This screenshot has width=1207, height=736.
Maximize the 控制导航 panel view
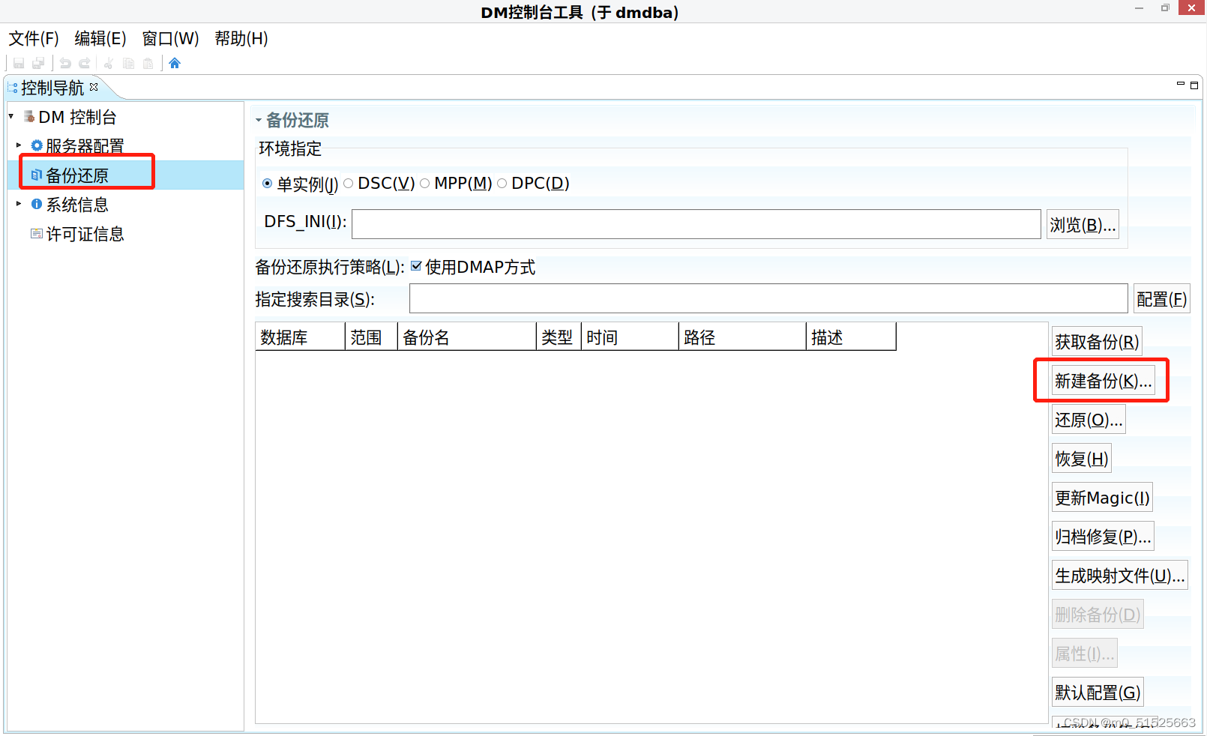pyautogui.click(x=1194, y=85)
